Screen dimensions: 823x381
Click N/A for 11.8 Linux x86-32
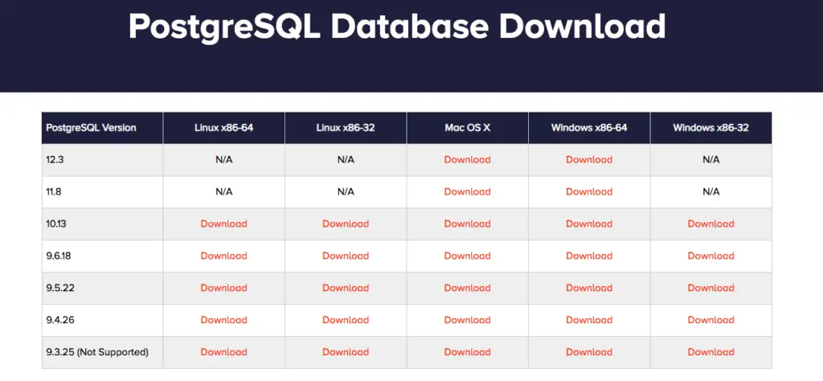pyautogui.click(x=346, y=191)
